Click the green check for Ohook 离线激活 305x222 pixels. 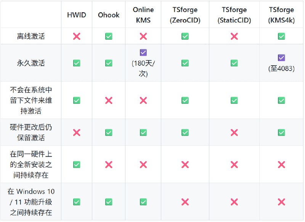[109, 36]
